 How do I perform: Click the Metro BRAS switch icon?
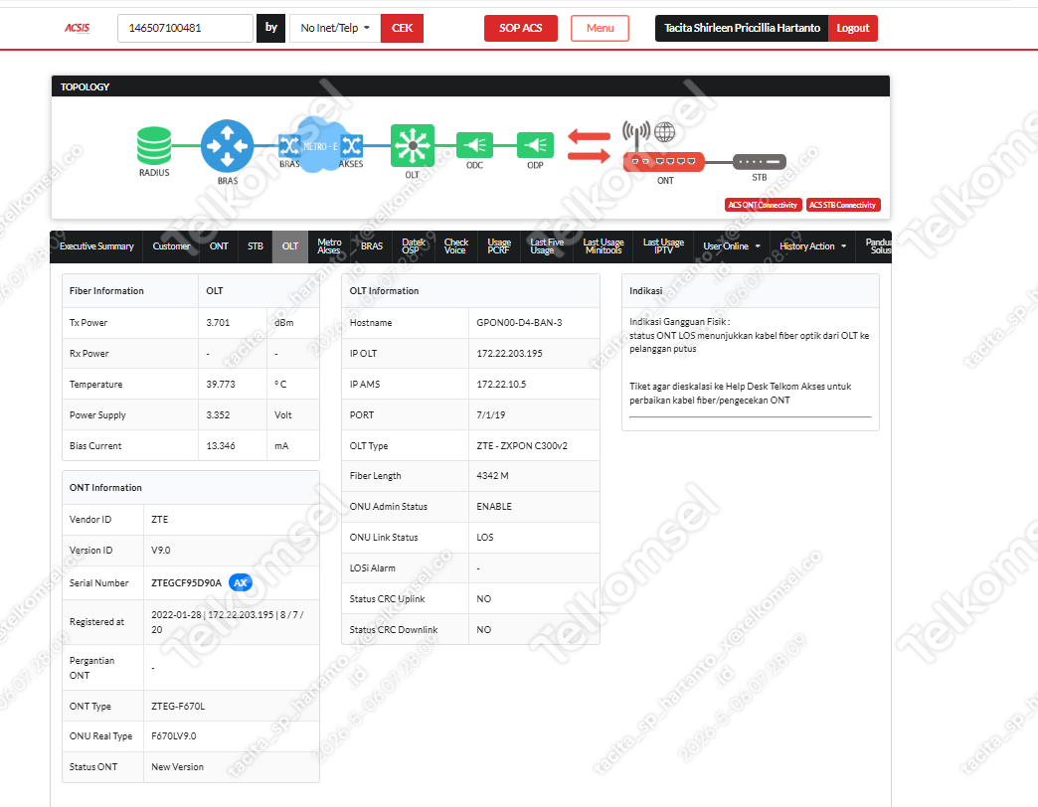(289, 145)
